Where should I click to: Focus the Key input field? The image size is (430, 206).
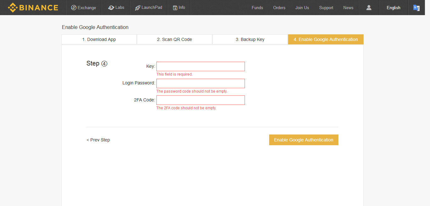[201, 66]
